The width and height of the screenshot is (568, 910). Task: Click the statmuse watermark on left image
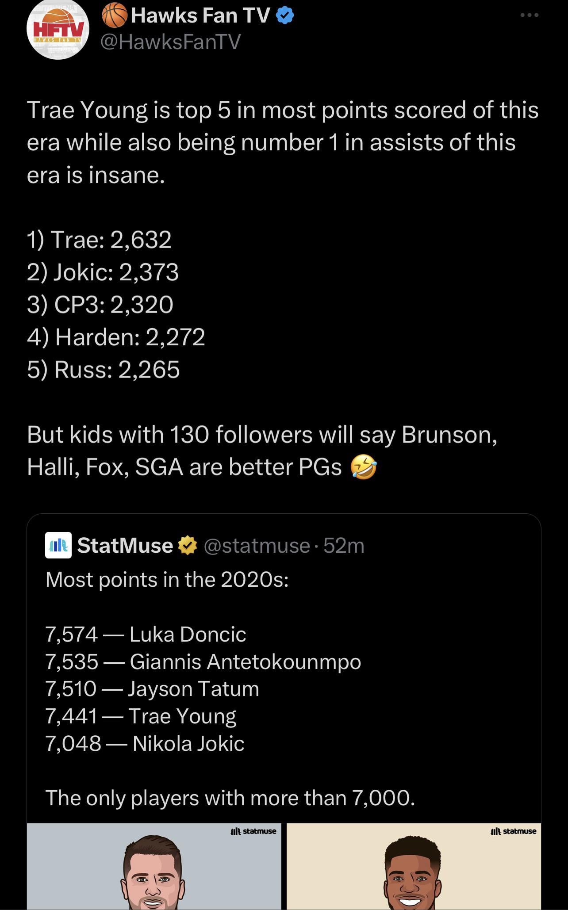(253, 831)
